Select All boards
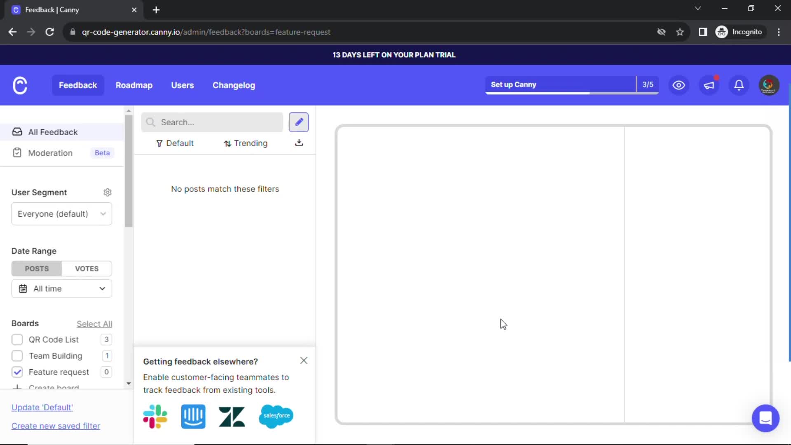 click(x=94, y=324)
